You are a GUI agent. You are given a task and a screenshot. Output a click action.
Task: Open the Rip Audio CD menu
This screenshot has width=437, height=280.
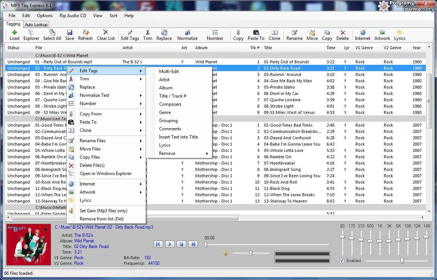pos(73,16)
